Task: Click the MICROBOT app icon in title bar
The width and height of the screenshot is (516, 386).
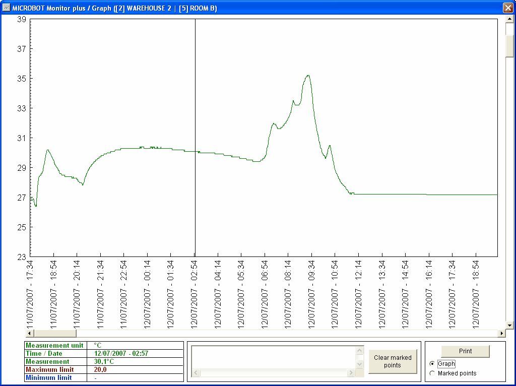Action: tap(6, 8)
